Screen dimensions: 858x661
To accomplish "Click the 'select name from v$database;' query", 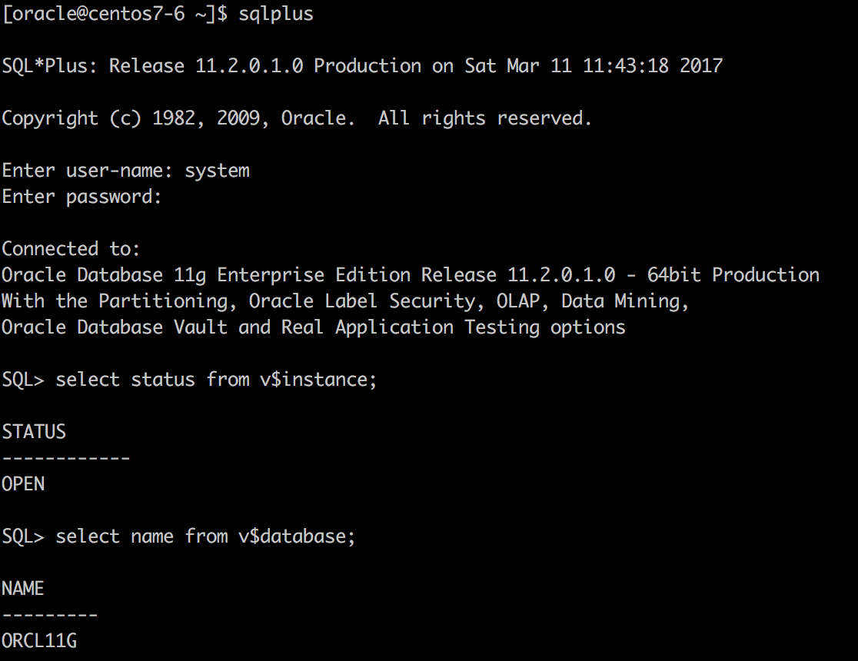I will point(205,536).
